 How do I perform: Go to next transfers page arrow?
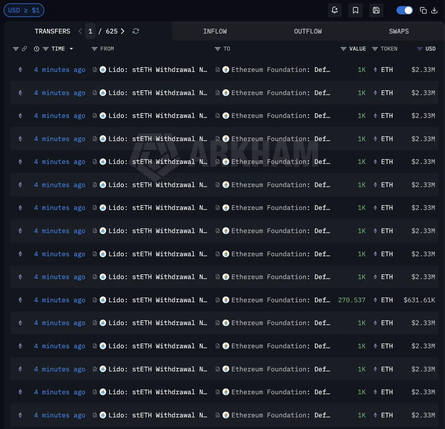point(123,31)
